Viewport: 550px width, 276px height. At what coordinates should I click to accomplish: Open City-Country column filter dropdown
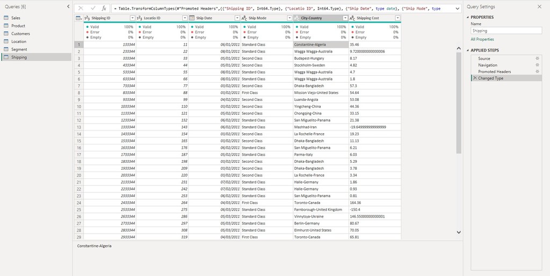coord(345,18)
